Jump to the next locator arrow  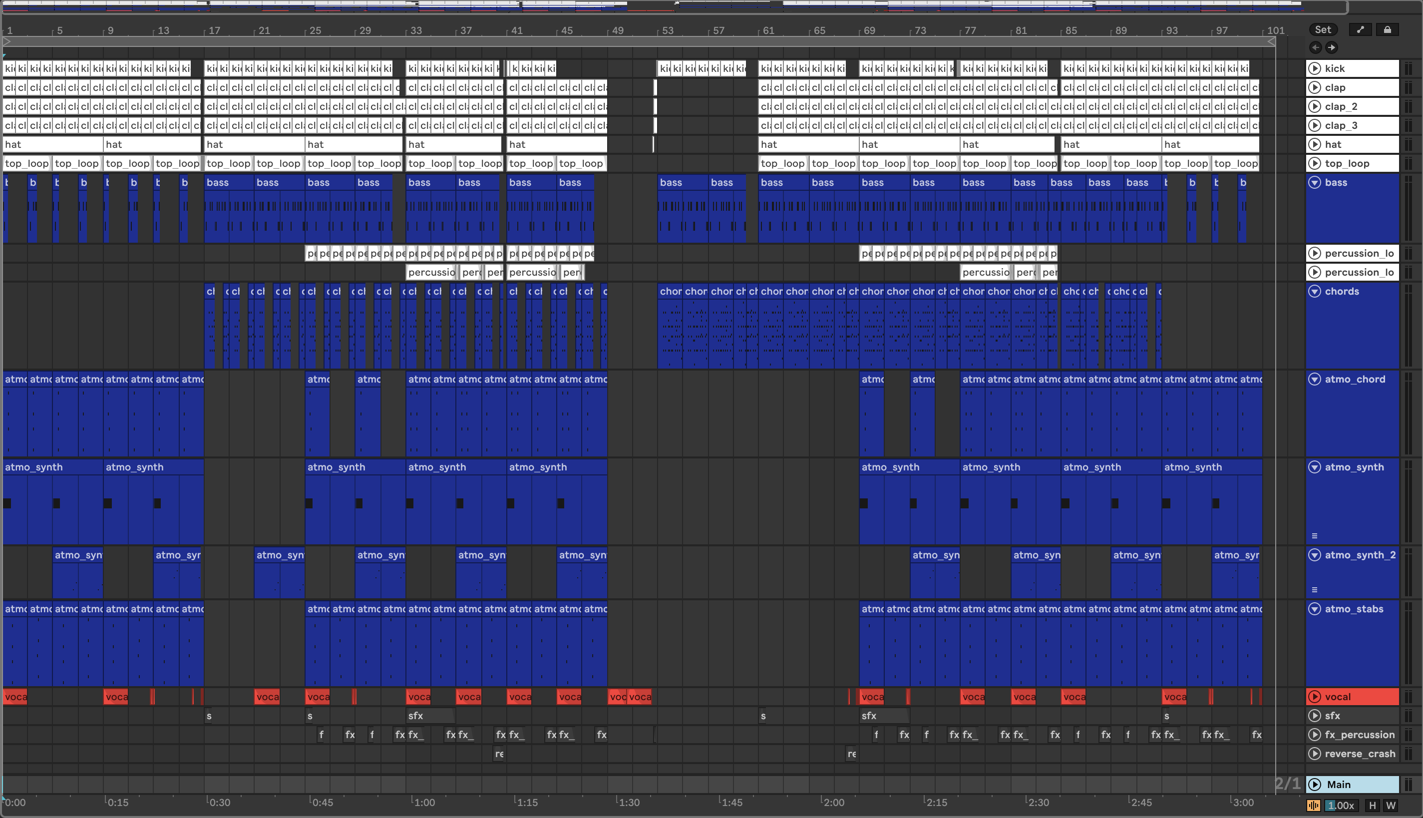(x=1332, y=48)
